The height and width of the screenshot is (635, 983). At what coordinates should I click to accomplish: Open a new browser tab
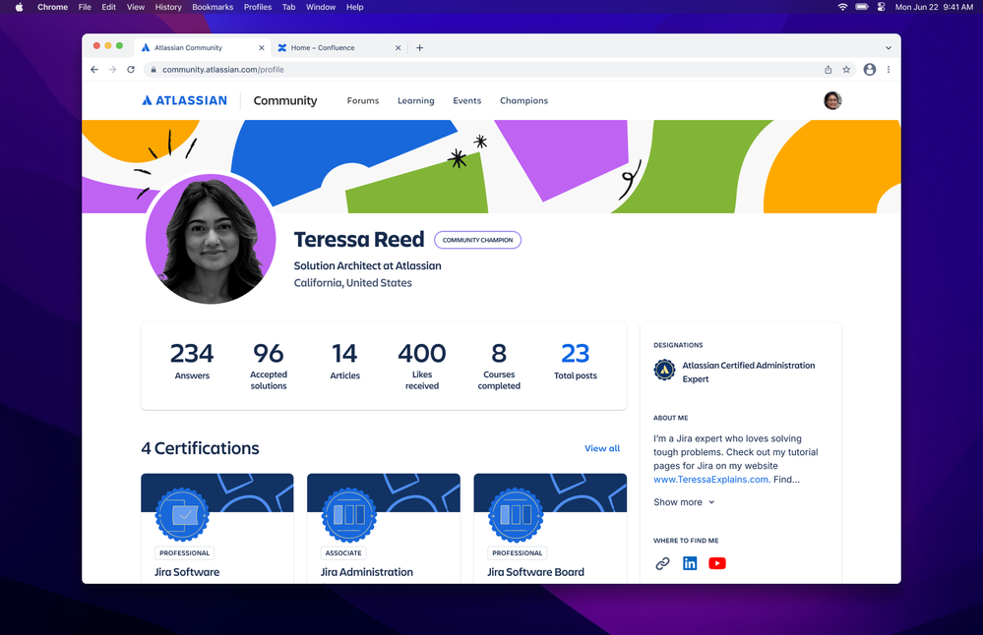click(x=419, y=47)
